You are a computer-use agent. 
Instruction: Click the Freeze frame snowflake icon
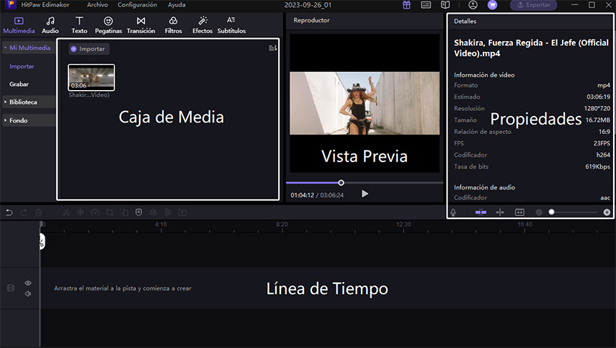[80, 213]
